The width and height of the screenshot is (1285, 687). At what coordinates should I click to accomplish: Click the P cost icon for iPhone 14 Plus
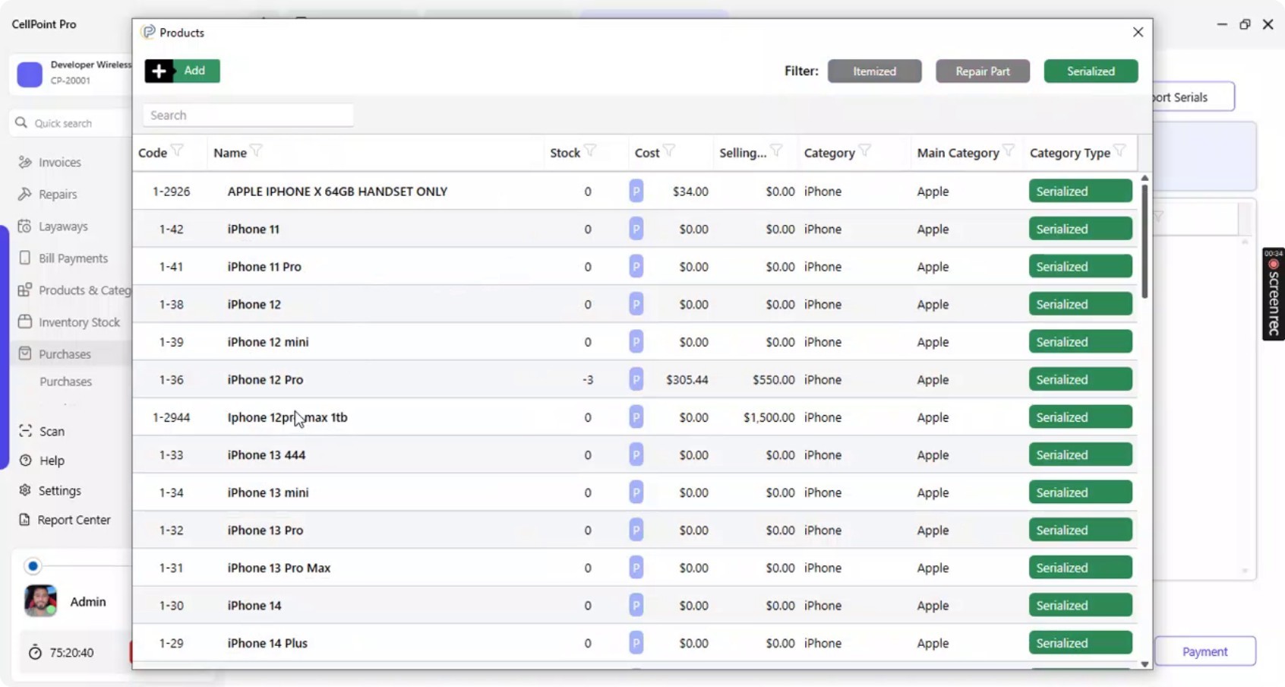(636, 643)
